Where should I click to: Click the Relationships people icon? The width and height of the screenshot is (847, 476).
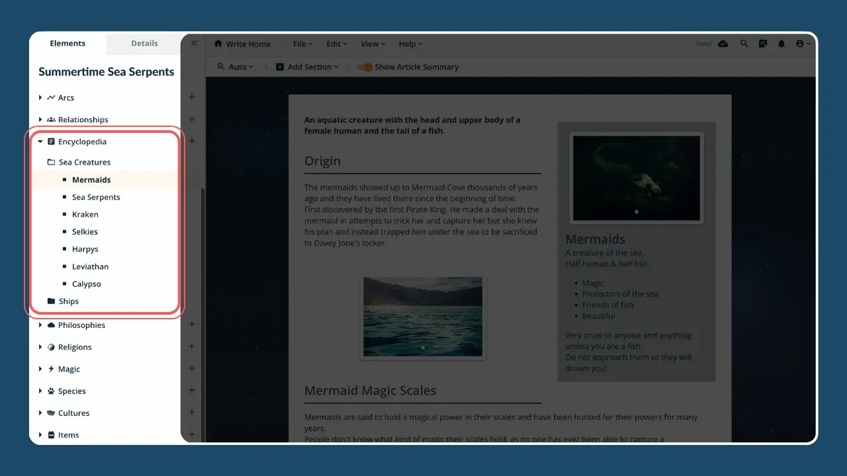[x=52, y=120]
